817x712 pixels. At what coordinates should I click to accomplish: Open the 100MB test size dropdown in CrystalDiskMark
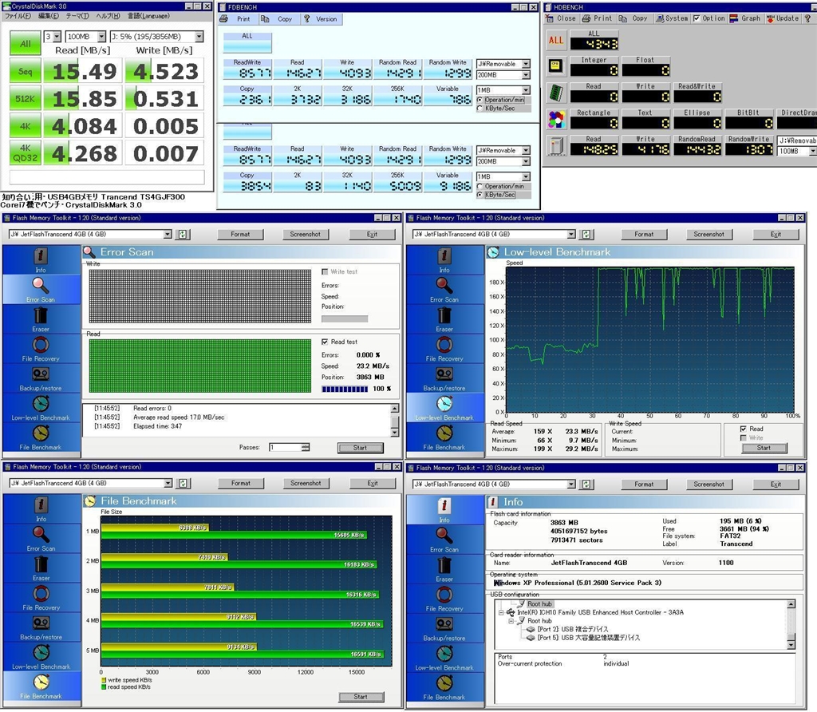coord(101,37)
